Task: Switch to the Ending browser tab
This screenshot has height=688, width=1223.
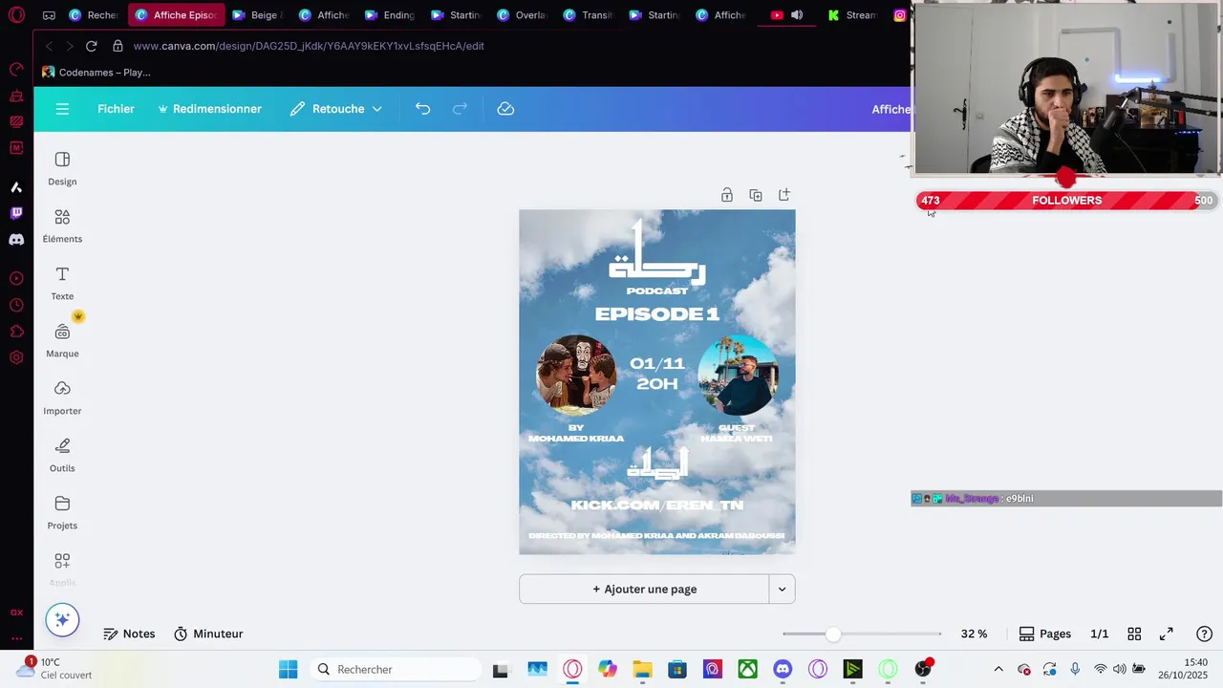Action: (x=391, y=15)
